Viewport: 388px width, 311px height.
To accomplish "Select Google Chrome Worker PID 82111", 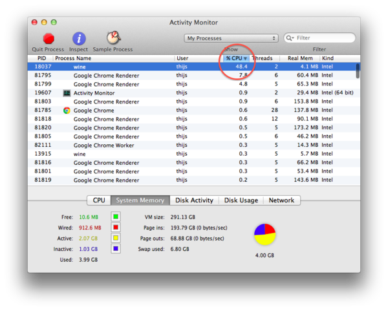I will [x=194, y=145].
